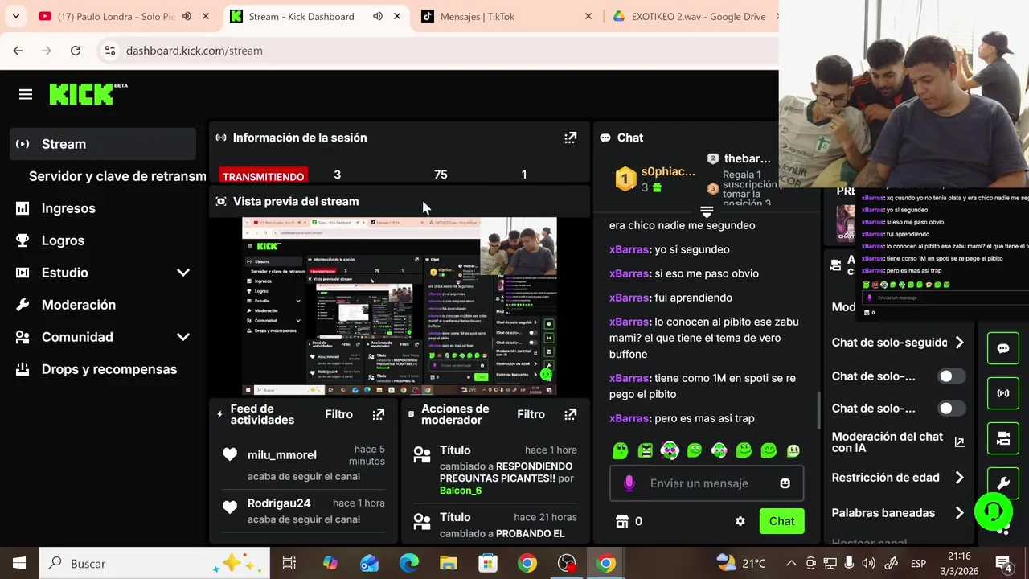
Task: Click the broadcast signal quick-action button
Action: click(x=1003, y=393)
